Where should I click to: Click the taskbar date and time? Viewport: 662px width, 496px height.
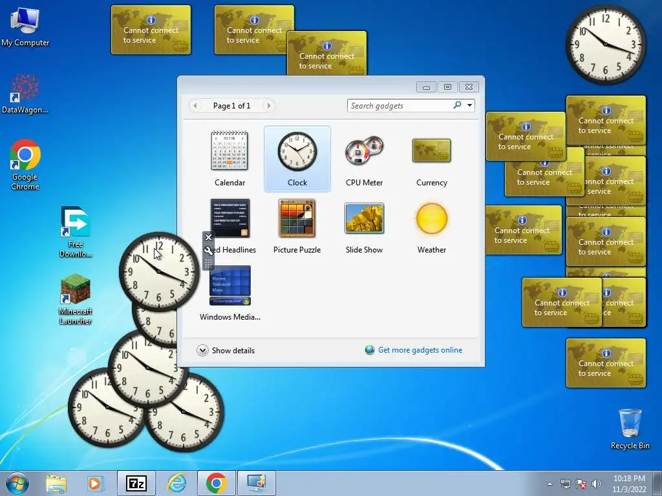[629, 484]
